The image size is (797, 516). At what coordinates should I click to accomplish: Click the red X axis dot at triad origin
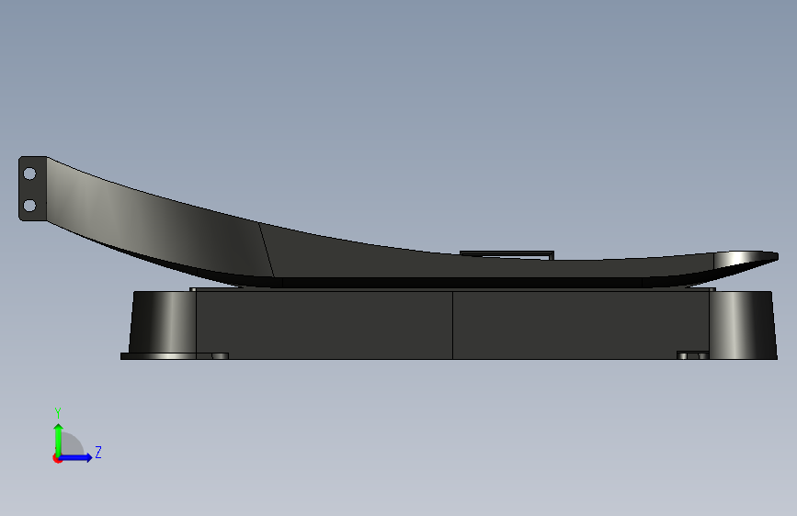[57, 459]
